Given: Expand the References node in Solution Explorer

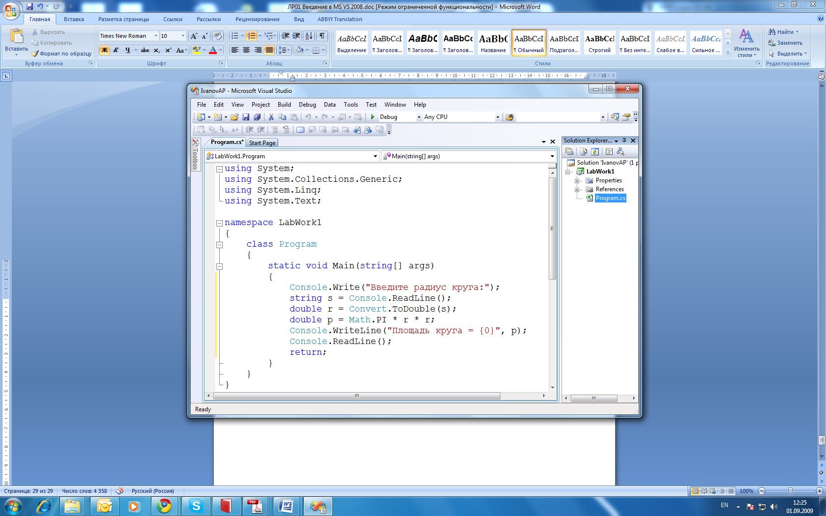Looking at the screenshot, I should (577, 190).
